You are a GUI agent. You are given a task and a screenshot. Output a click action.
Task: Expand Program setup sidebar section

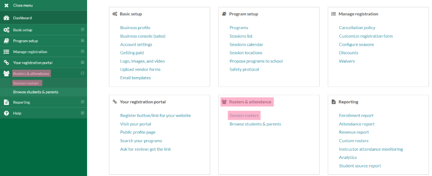[82, 41]
